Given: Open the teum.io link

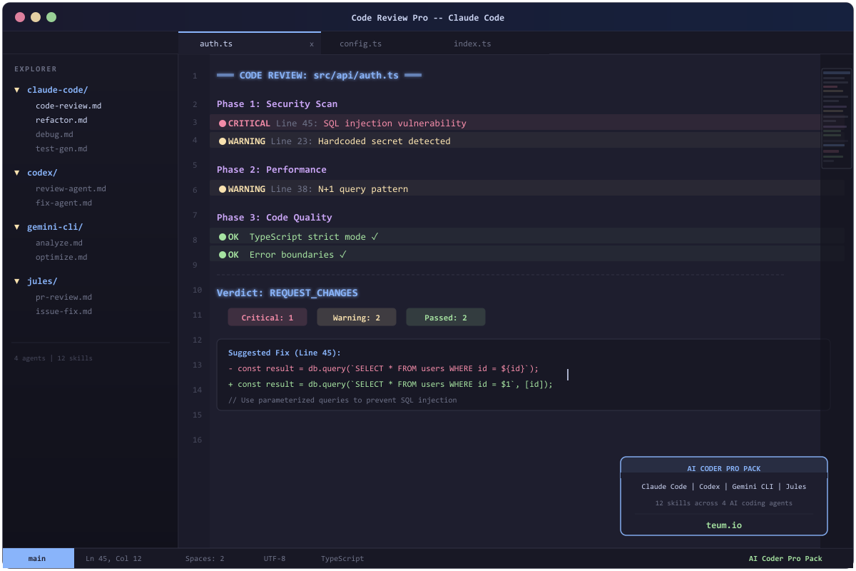Looking at the screenshot, I should (x=723, y=525).
